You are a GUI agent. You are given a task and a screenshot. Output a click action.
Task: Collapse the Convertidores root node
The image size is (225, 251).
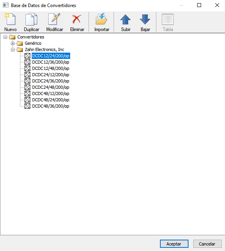5,37
